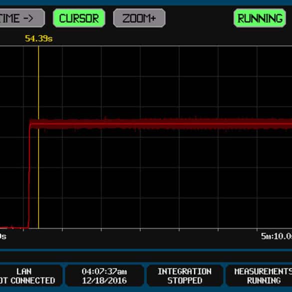Click the MEASUREMENTS RUNNING status box
292x292 pixels.
(259, 276)
